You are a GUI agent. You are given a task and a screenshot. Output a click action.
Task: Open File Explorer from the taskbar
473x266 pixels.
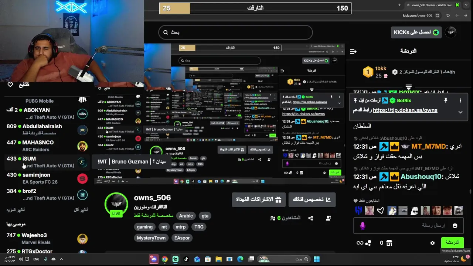click(x=218, y=259)
